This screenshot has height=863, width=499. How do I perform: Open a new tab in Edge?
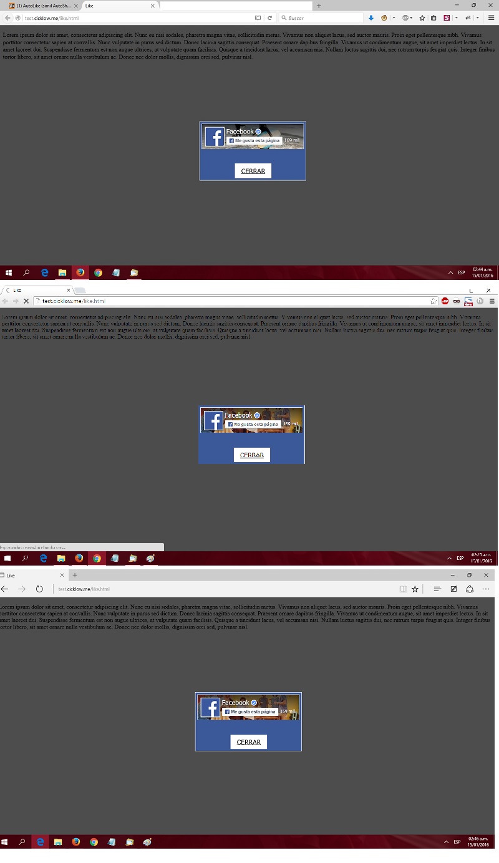75,575
